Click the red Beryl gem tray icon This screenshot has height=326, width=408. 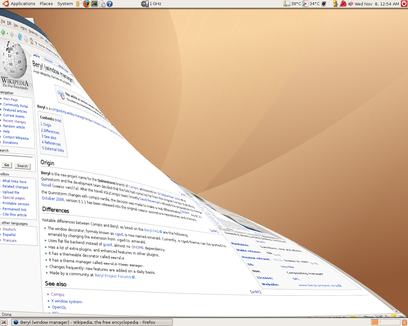coord(343,4)
